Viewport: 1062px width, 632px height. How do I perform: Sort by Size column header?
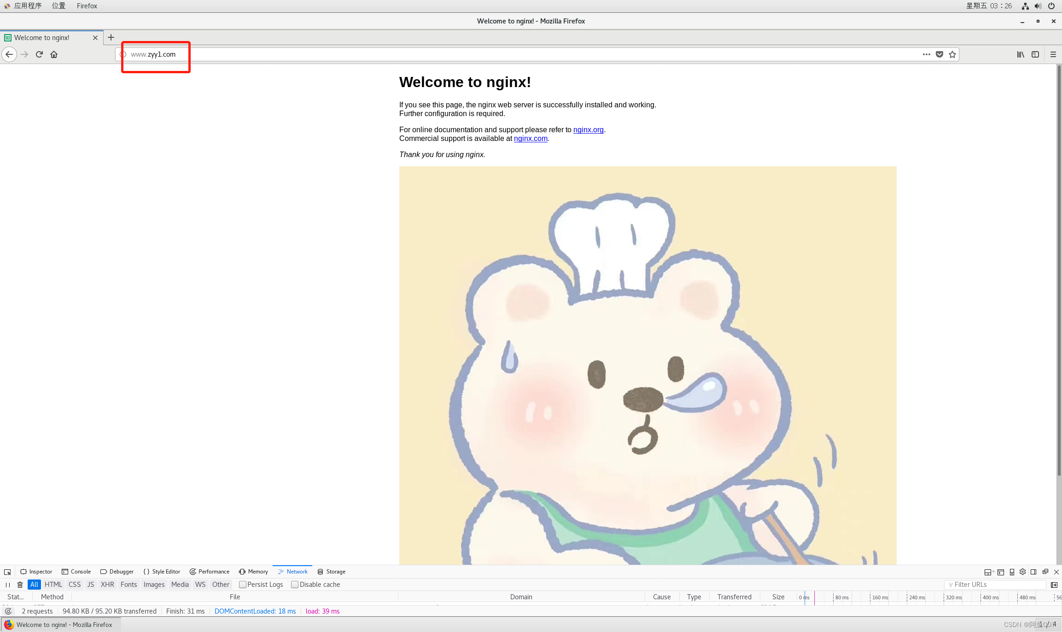pos(778,597)
